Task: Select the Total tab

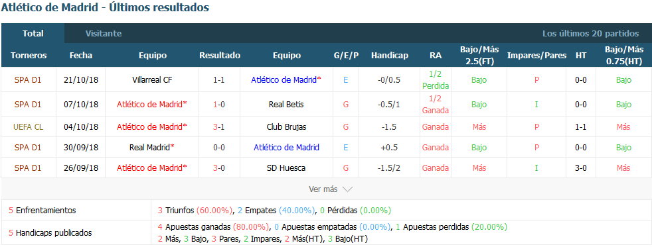Action: click(x=33, y=34)
